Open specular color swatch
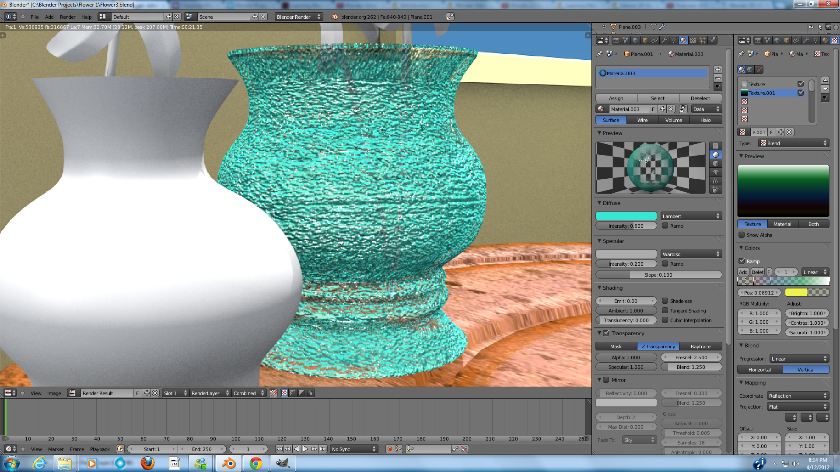This screenshot has width=840, height=472. point(626,254)
